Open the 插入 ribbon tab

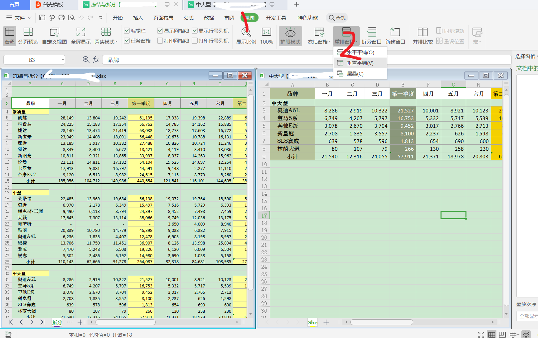(138, 18)
